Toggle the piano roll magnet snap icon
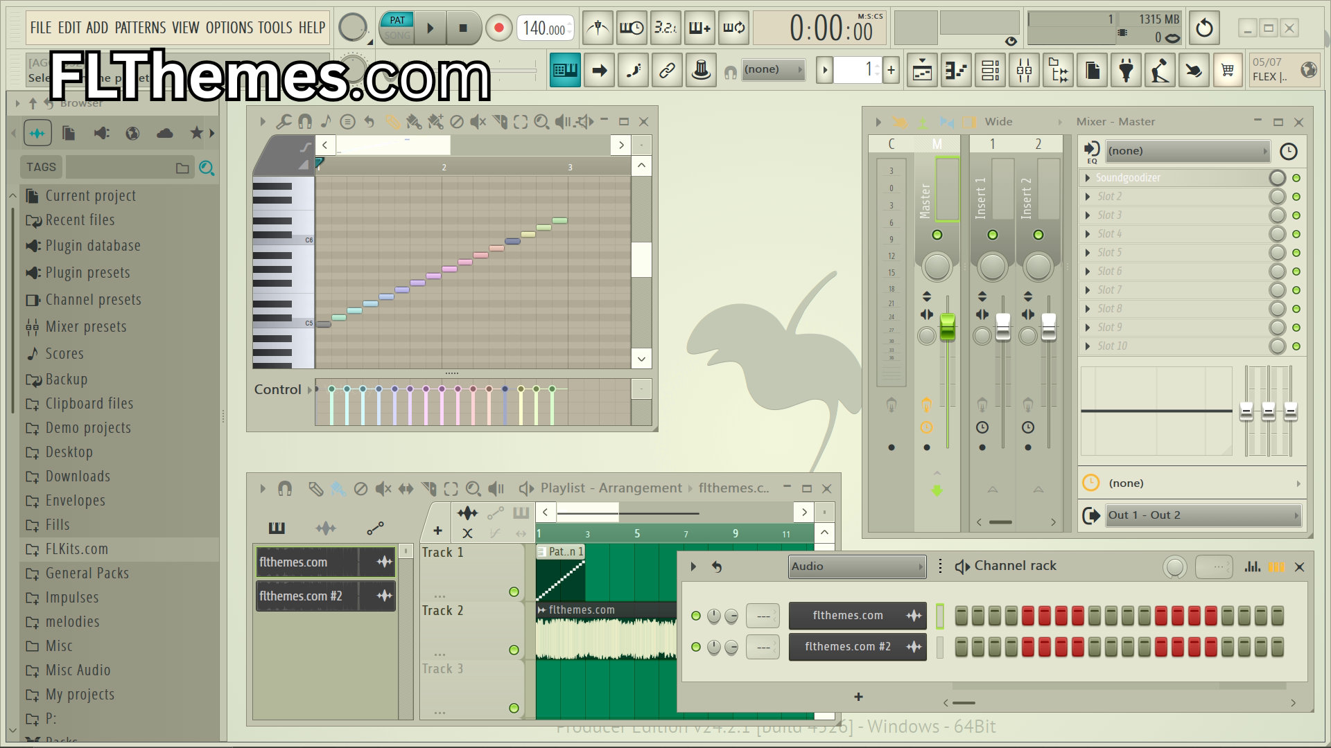 coord(304,122)
